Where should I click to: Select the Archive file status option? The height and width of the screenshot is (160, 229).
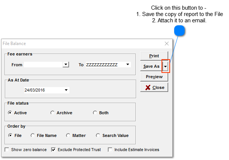(x=52, y=113)
